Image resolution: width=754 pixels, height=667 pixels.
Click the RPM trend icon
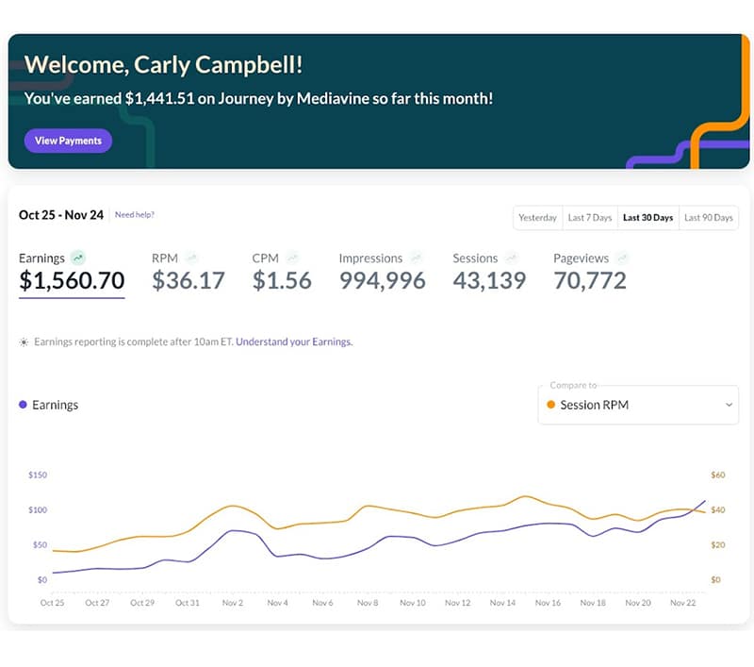tap(192, 258)
